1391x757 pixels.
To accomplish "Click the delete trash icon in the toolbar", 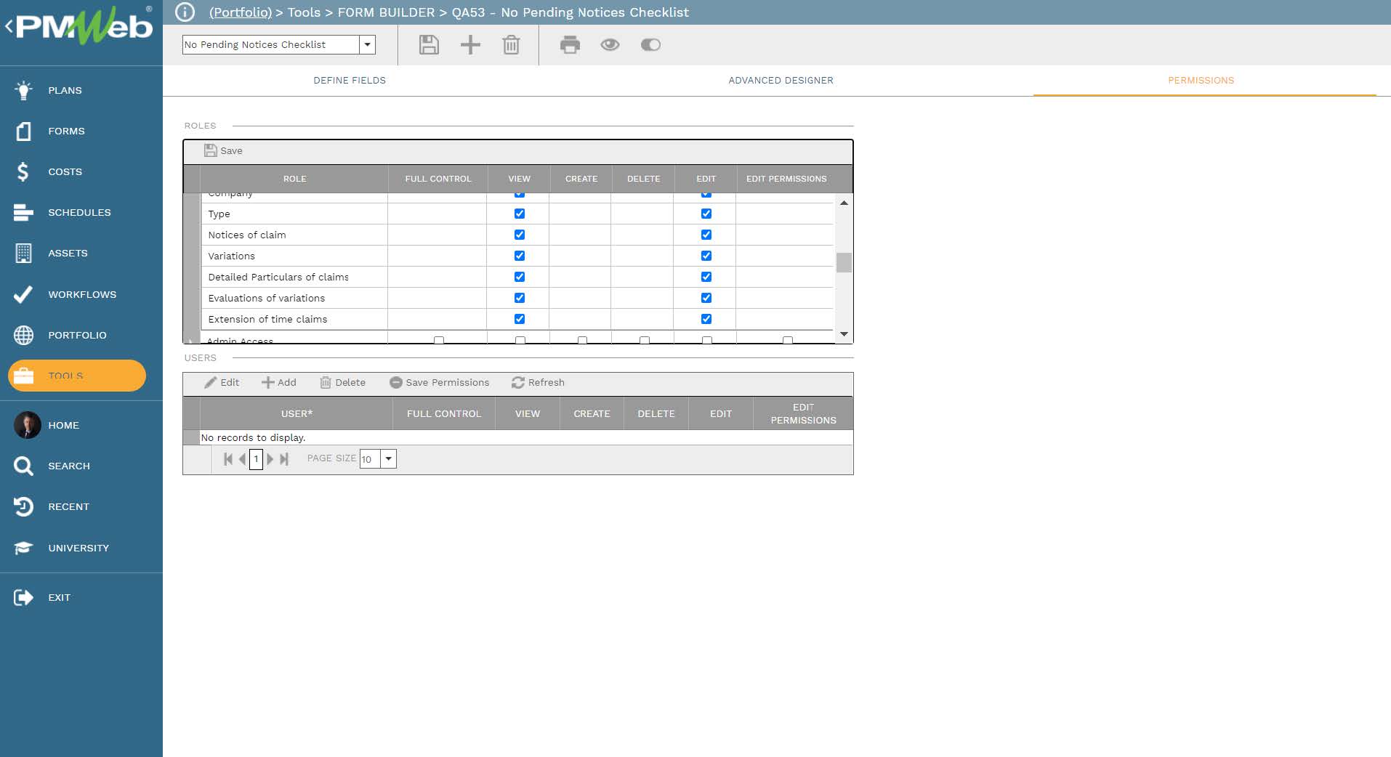I will pos(512,45).
